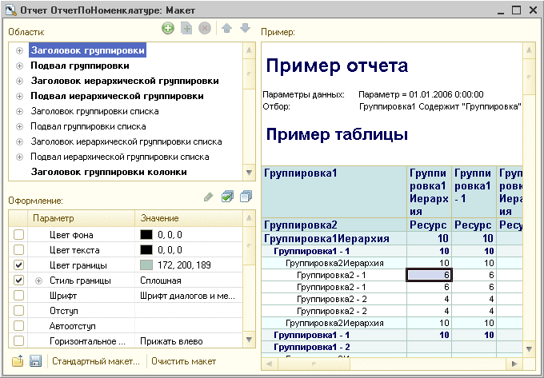Enable the Шрифт checkbox
544x378 pixels.
18,296
